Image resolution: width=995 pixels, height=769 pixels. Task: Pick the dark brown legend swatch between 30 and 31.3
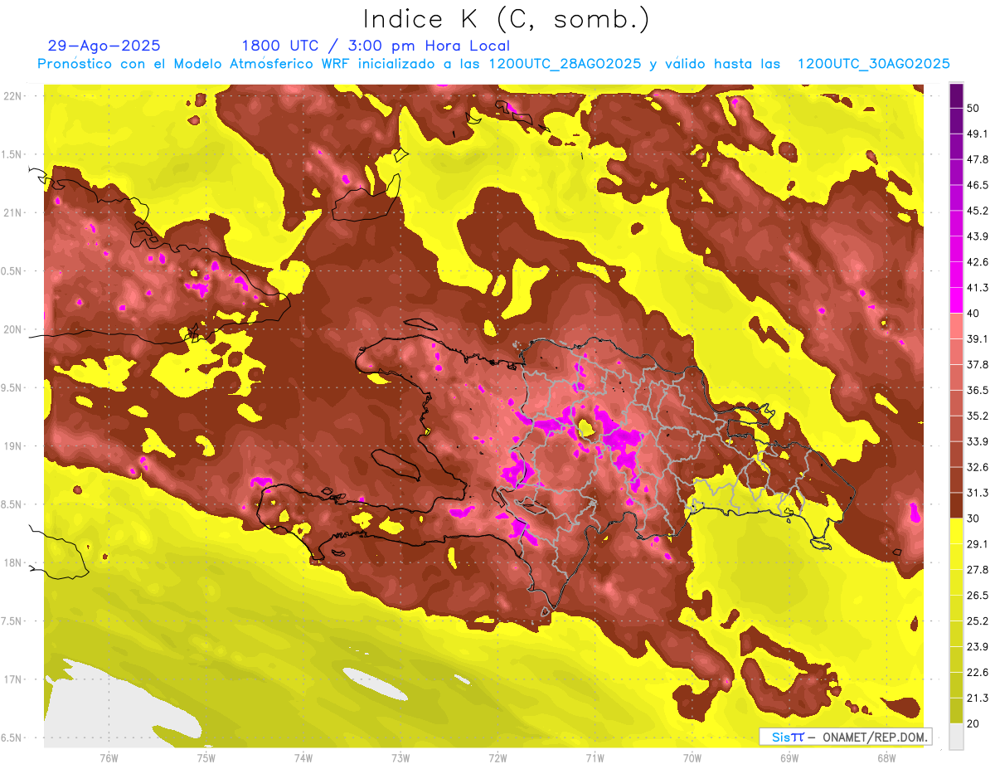(x=956, y=505)
